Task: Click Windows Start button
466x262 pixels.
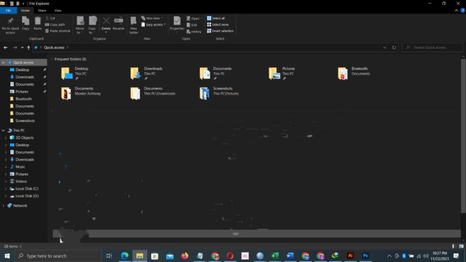Action: tap(7, 256)
